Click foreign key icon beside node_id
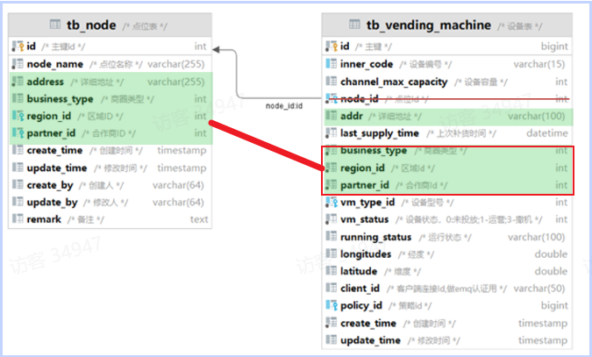Image resolution: width=592 pixels, height=357 pixels. pos(332,98)
